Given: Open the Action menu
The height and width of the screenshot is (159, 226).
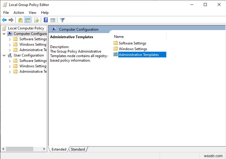Looking at the screenshot, I should coord(19,13).
